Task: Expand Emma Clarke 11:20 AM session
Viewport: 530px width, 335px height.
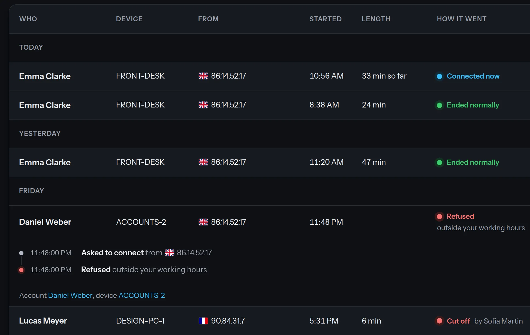Action: coord(269,162)
